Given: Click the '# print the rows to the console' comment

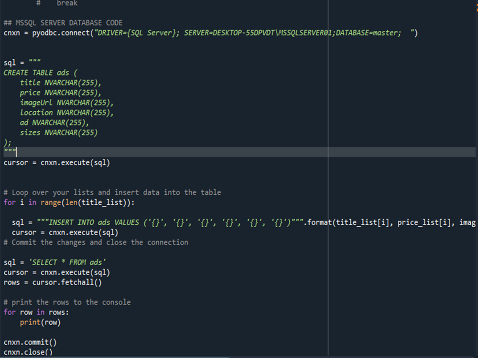Looking at the screenshot, I should (x=67, y=302).
